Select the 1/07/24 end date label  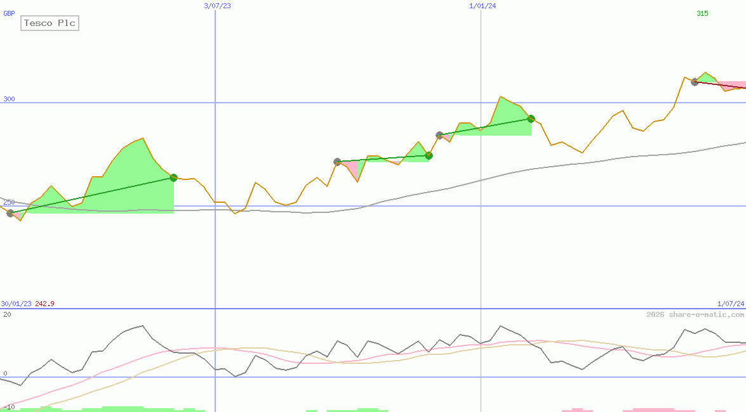(x=730, y=304)
